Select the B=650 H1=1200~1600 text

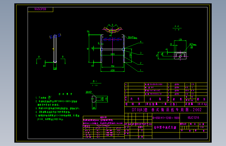pos(166,118)
